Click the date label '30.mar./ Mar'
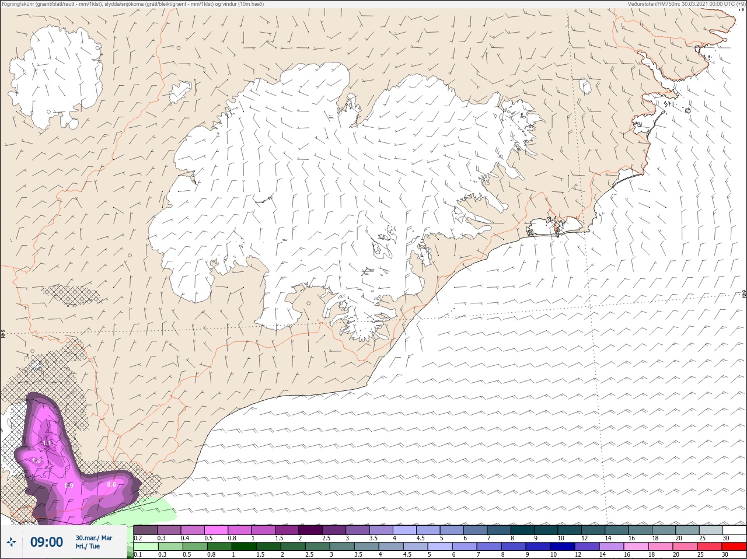This screenshot has height=559, width=747. click(x=94, y=538)
